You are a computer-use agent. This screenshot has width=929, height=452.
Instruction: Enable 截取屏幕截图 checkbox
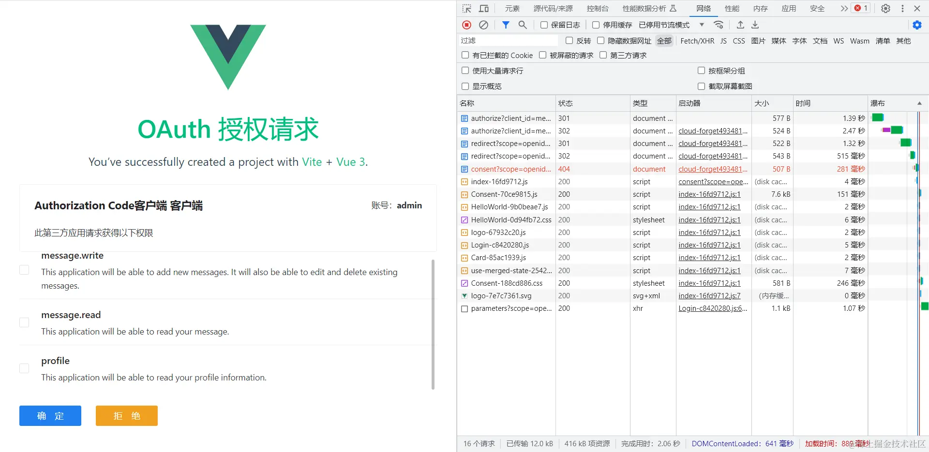point(701,86)
